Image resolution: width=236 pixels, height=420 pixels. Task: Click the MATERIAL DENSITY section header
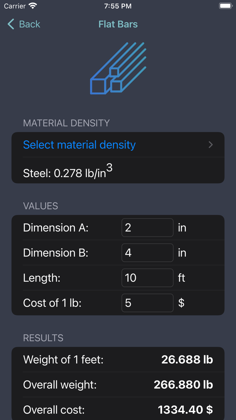pyautogui.click(x=66, y=123)
